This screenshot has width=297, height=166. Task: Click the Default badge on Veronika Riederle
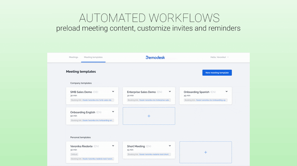74,154
